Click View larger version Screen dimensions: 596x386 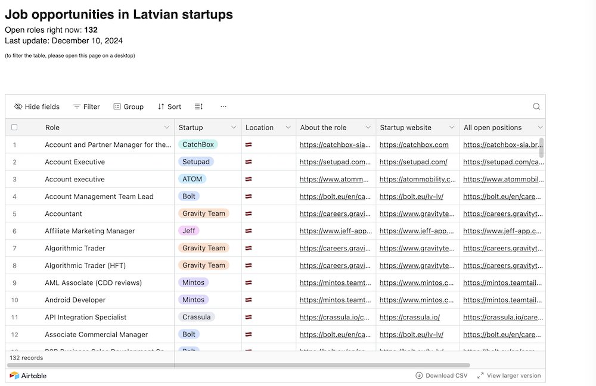pos(509,375)
